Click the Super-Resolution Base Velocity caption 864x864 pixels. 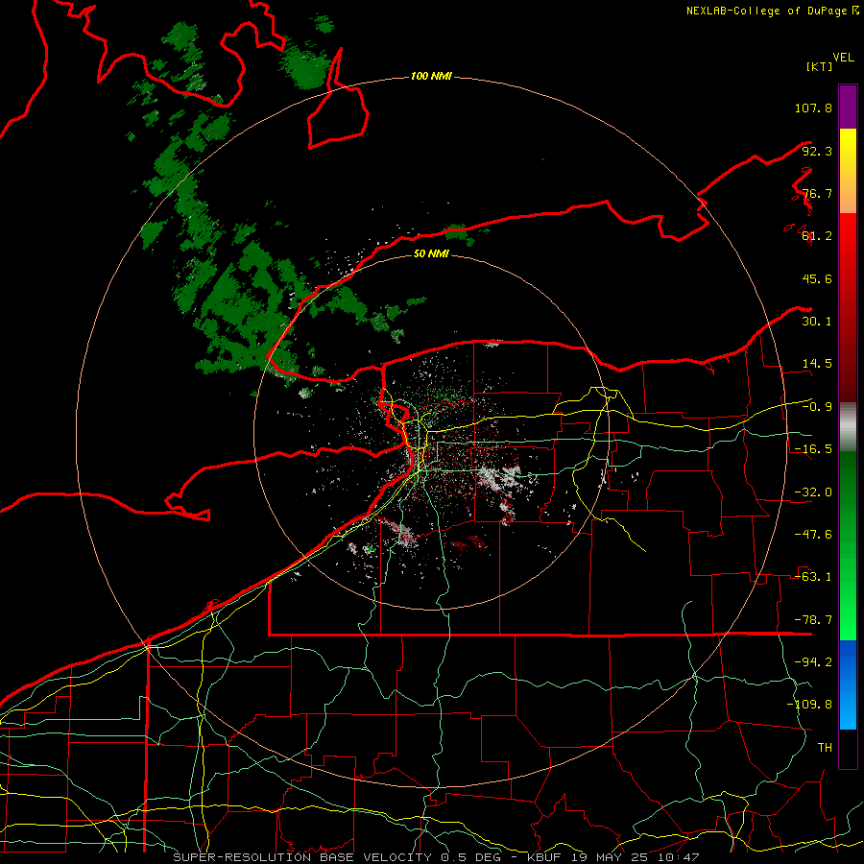436,857
